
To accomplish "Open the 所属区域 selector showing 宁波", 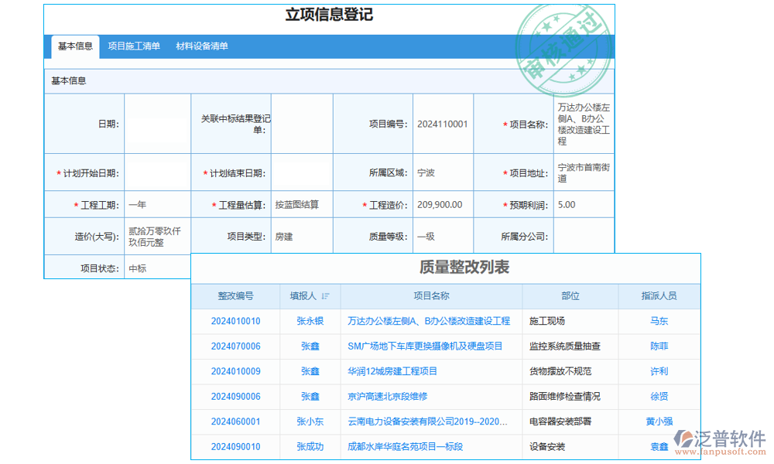I will point(440,172).
